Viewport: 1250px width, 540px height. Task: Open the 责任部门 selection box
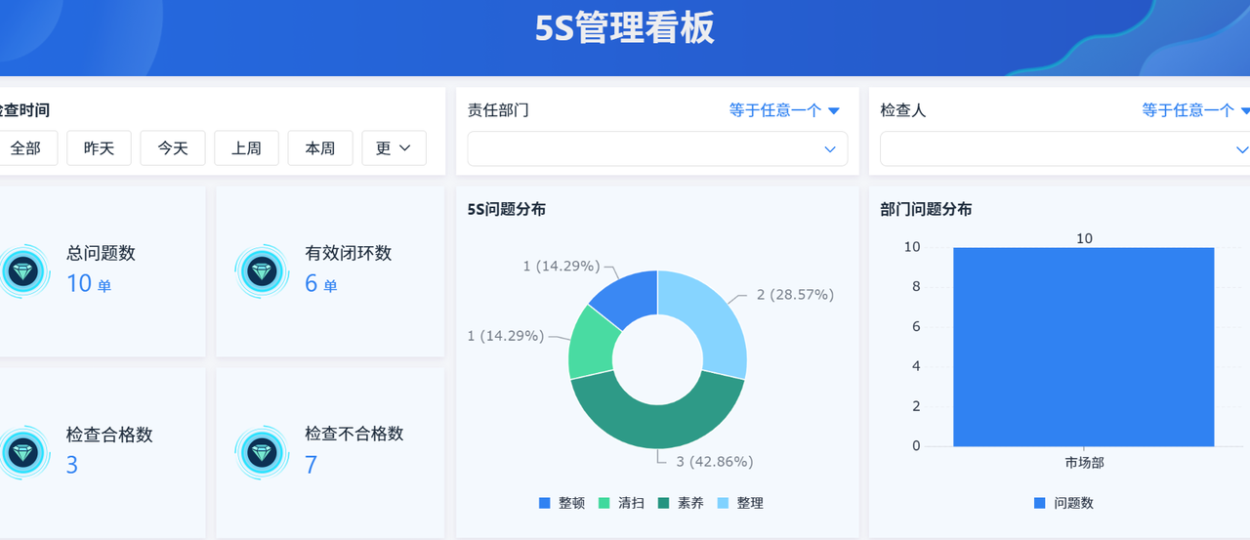pos(657,149)
